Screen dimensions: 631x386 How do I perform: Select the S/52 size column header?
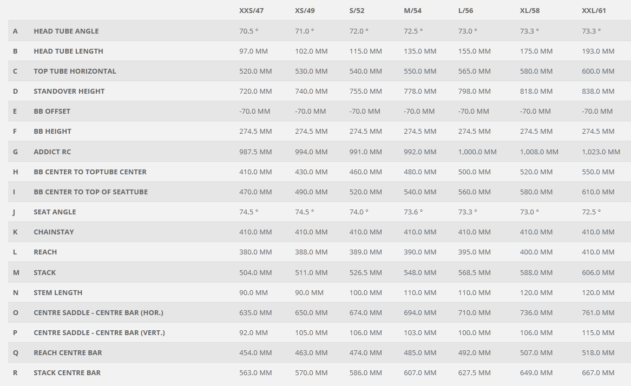(357, 10)
